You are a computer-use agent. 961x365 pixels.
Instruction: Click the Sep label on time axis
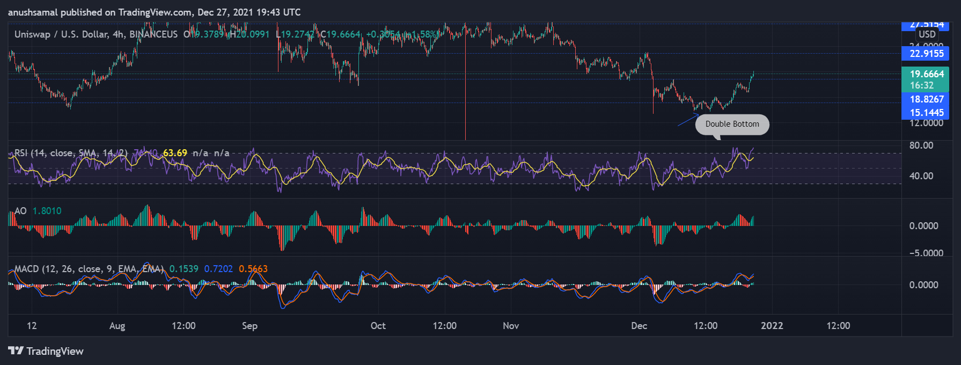point(250,326)
